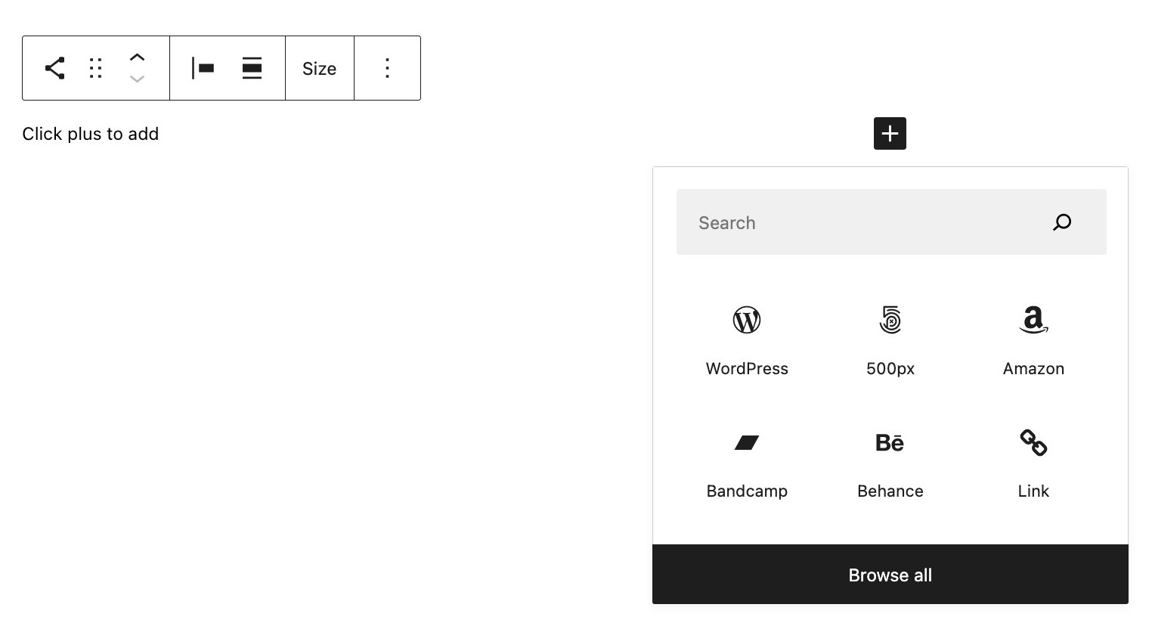Click the search magnifier icon
Image resolution: width=1152 pixels, height=626 pixels.
[x=1061, y=222]
